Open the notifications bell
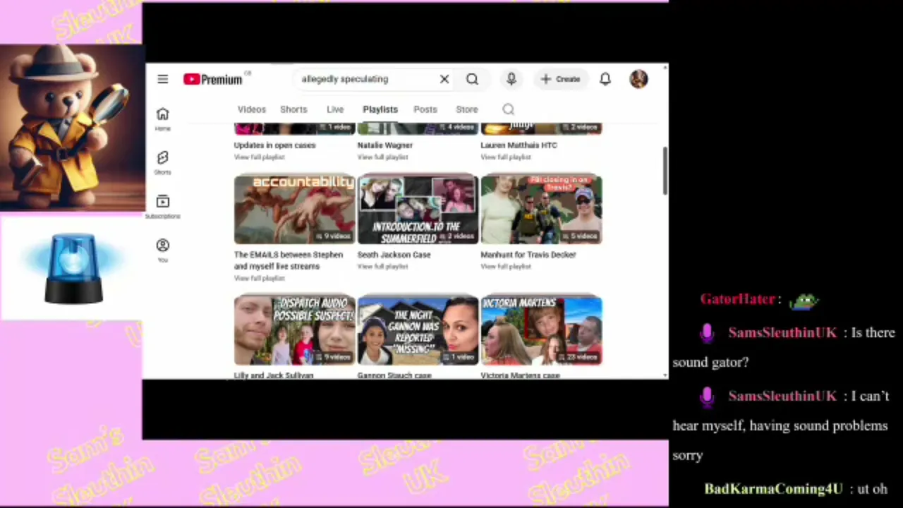The height and width of the screenshot is (508, 903). [605, 79]
